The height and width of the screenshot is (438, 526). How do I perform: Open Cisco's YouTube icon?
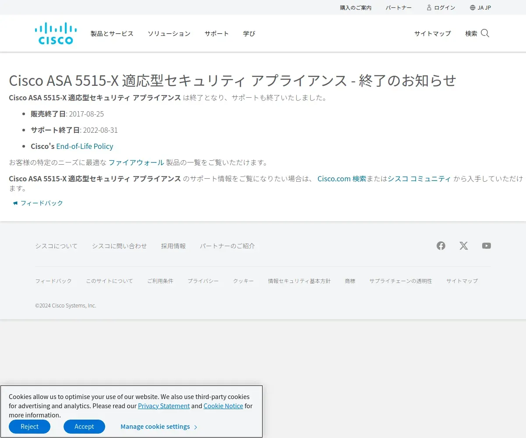tap(487, 246)
